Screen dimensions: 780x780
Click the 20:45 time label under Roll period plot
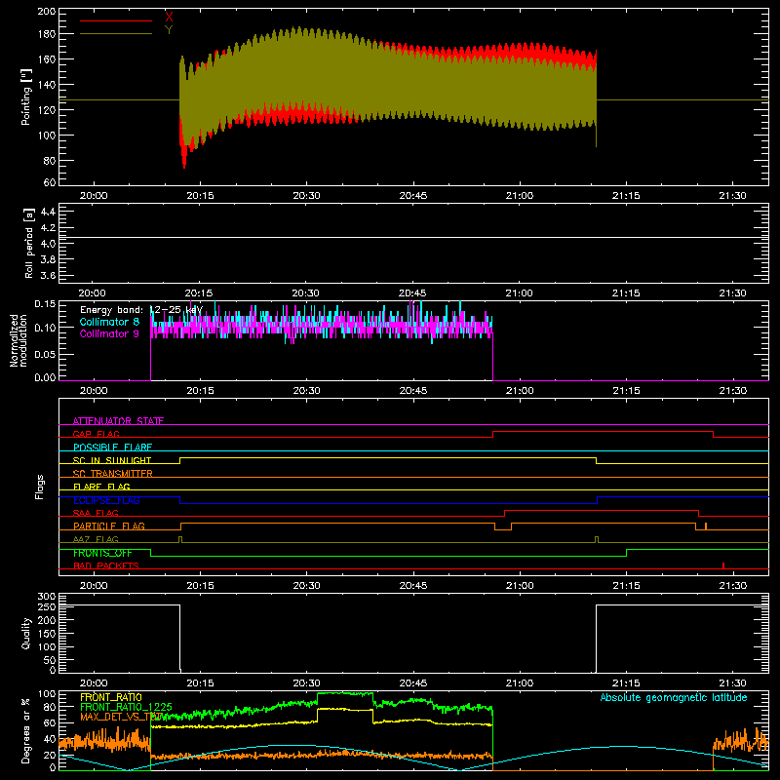(411, 293)
